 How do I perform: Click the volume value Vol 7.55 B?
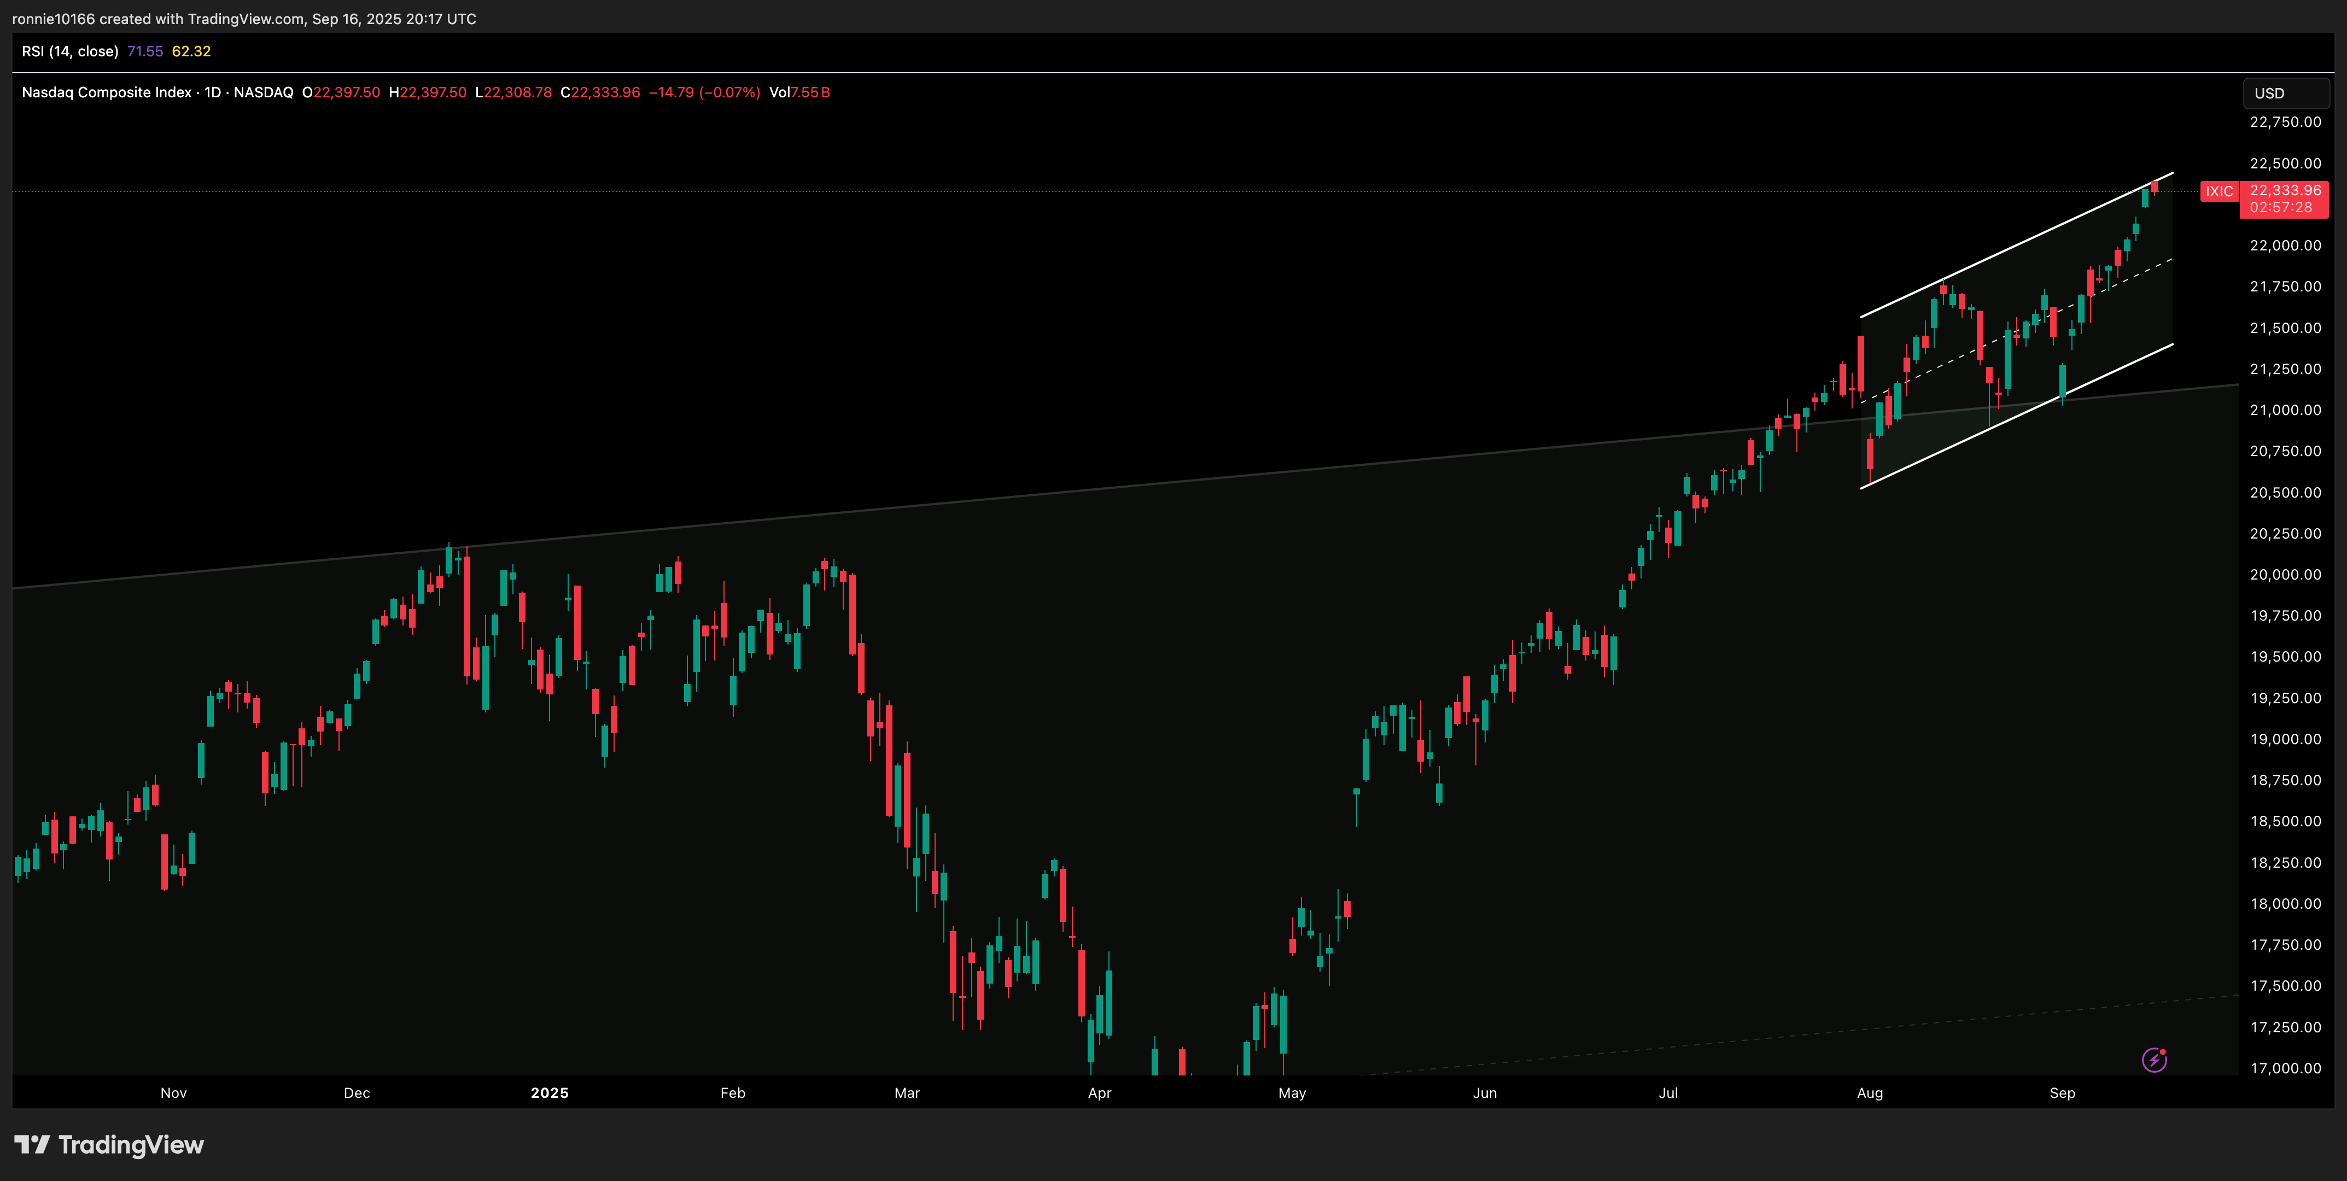pos(799,92)
